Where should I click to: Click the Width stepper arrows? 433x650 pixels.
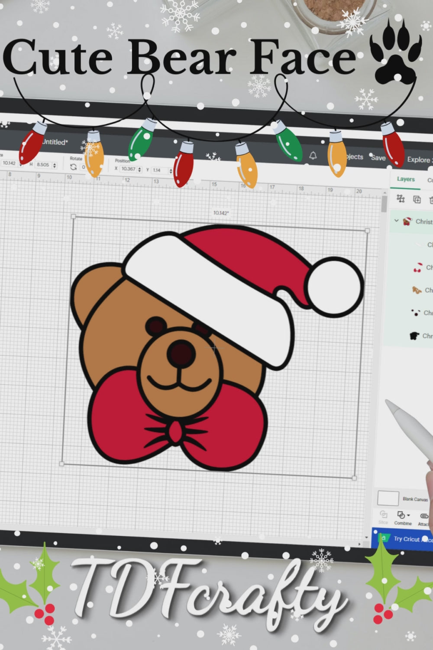(19, 164)
